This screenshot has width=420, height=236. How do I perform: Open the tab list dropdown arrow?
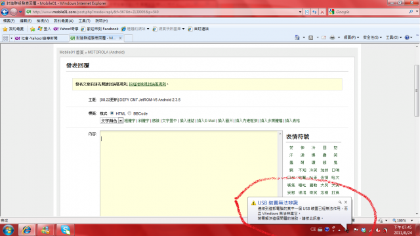coord(11,38)
